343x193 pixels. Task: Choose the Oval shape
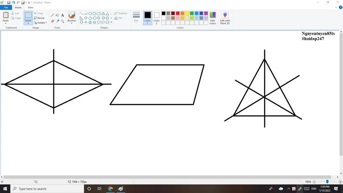pyautogui.click(x=90, y=14)
